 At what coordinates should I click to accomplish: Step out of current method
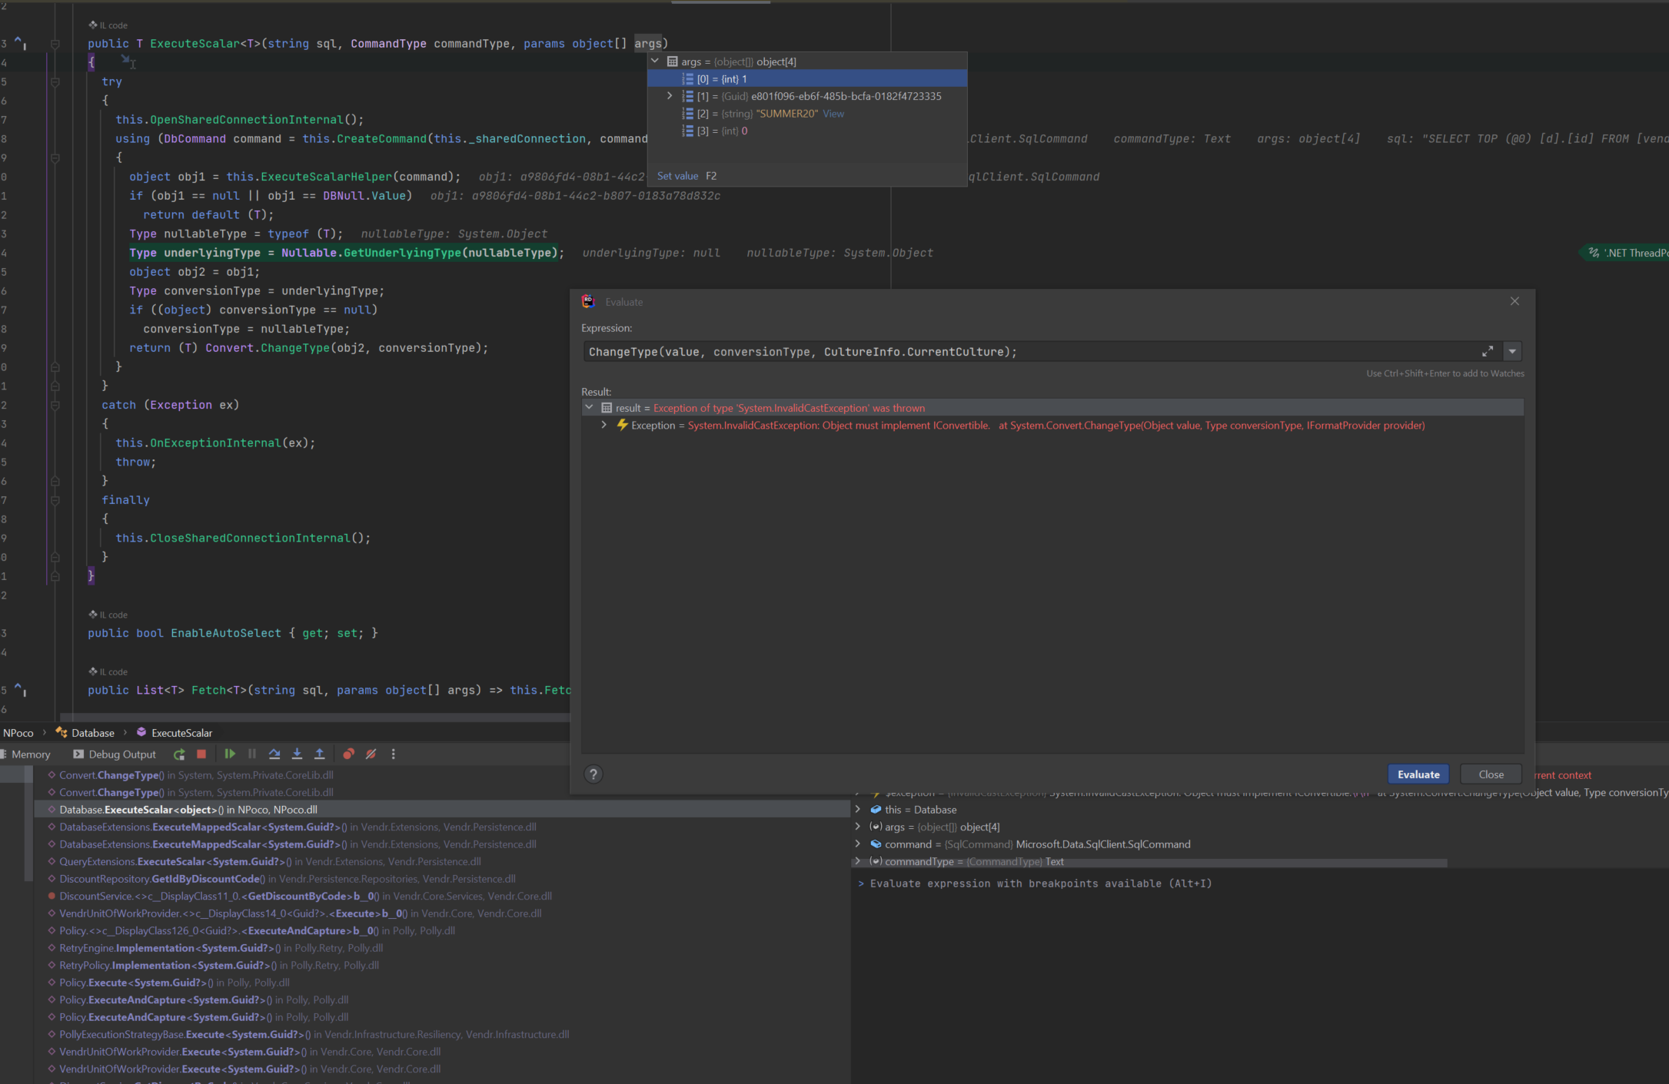(x=319, y=754)
